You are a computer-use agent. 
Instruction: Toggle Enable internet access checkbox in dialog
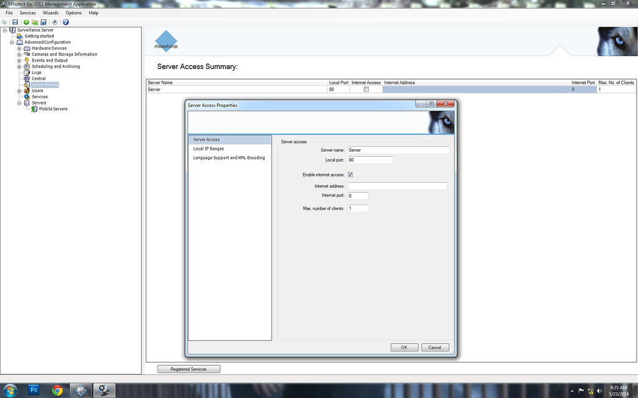(x=350, y=175)
